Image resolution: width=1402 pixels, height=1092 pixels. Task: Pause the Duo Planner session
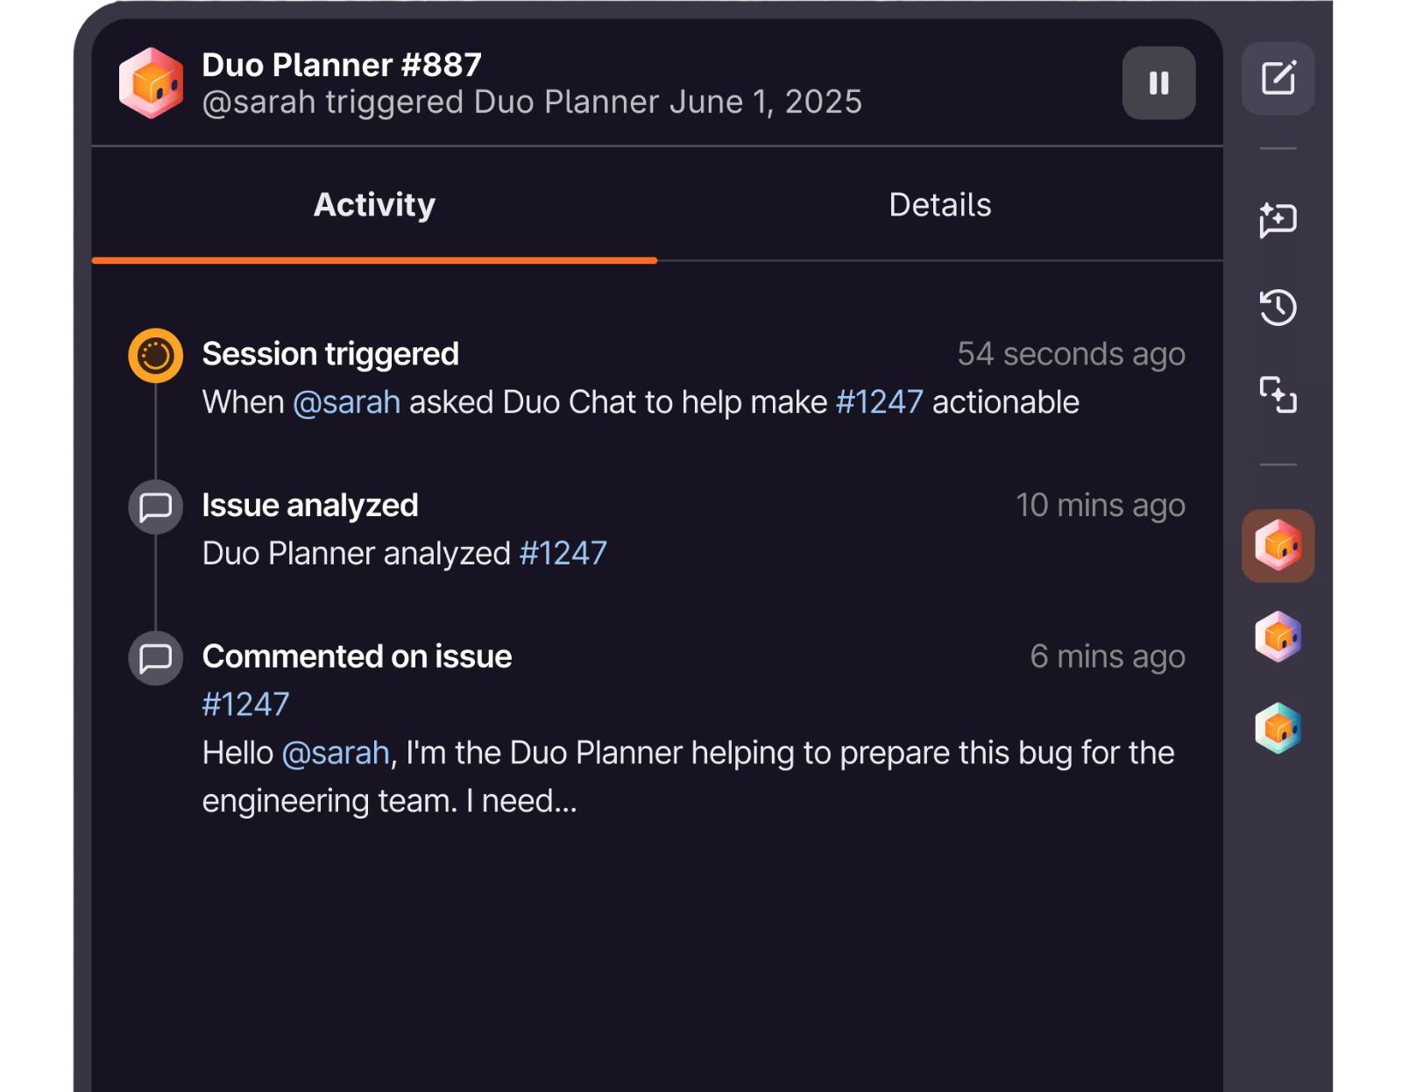click(1158, 83)
